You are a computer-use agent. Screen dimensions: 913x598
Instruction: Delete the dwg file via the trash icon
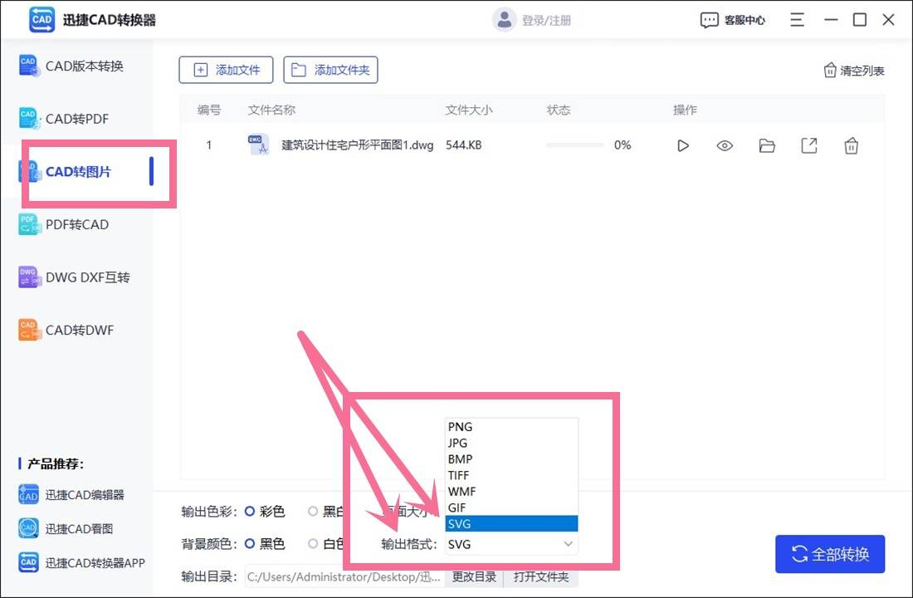pos(852,145)
